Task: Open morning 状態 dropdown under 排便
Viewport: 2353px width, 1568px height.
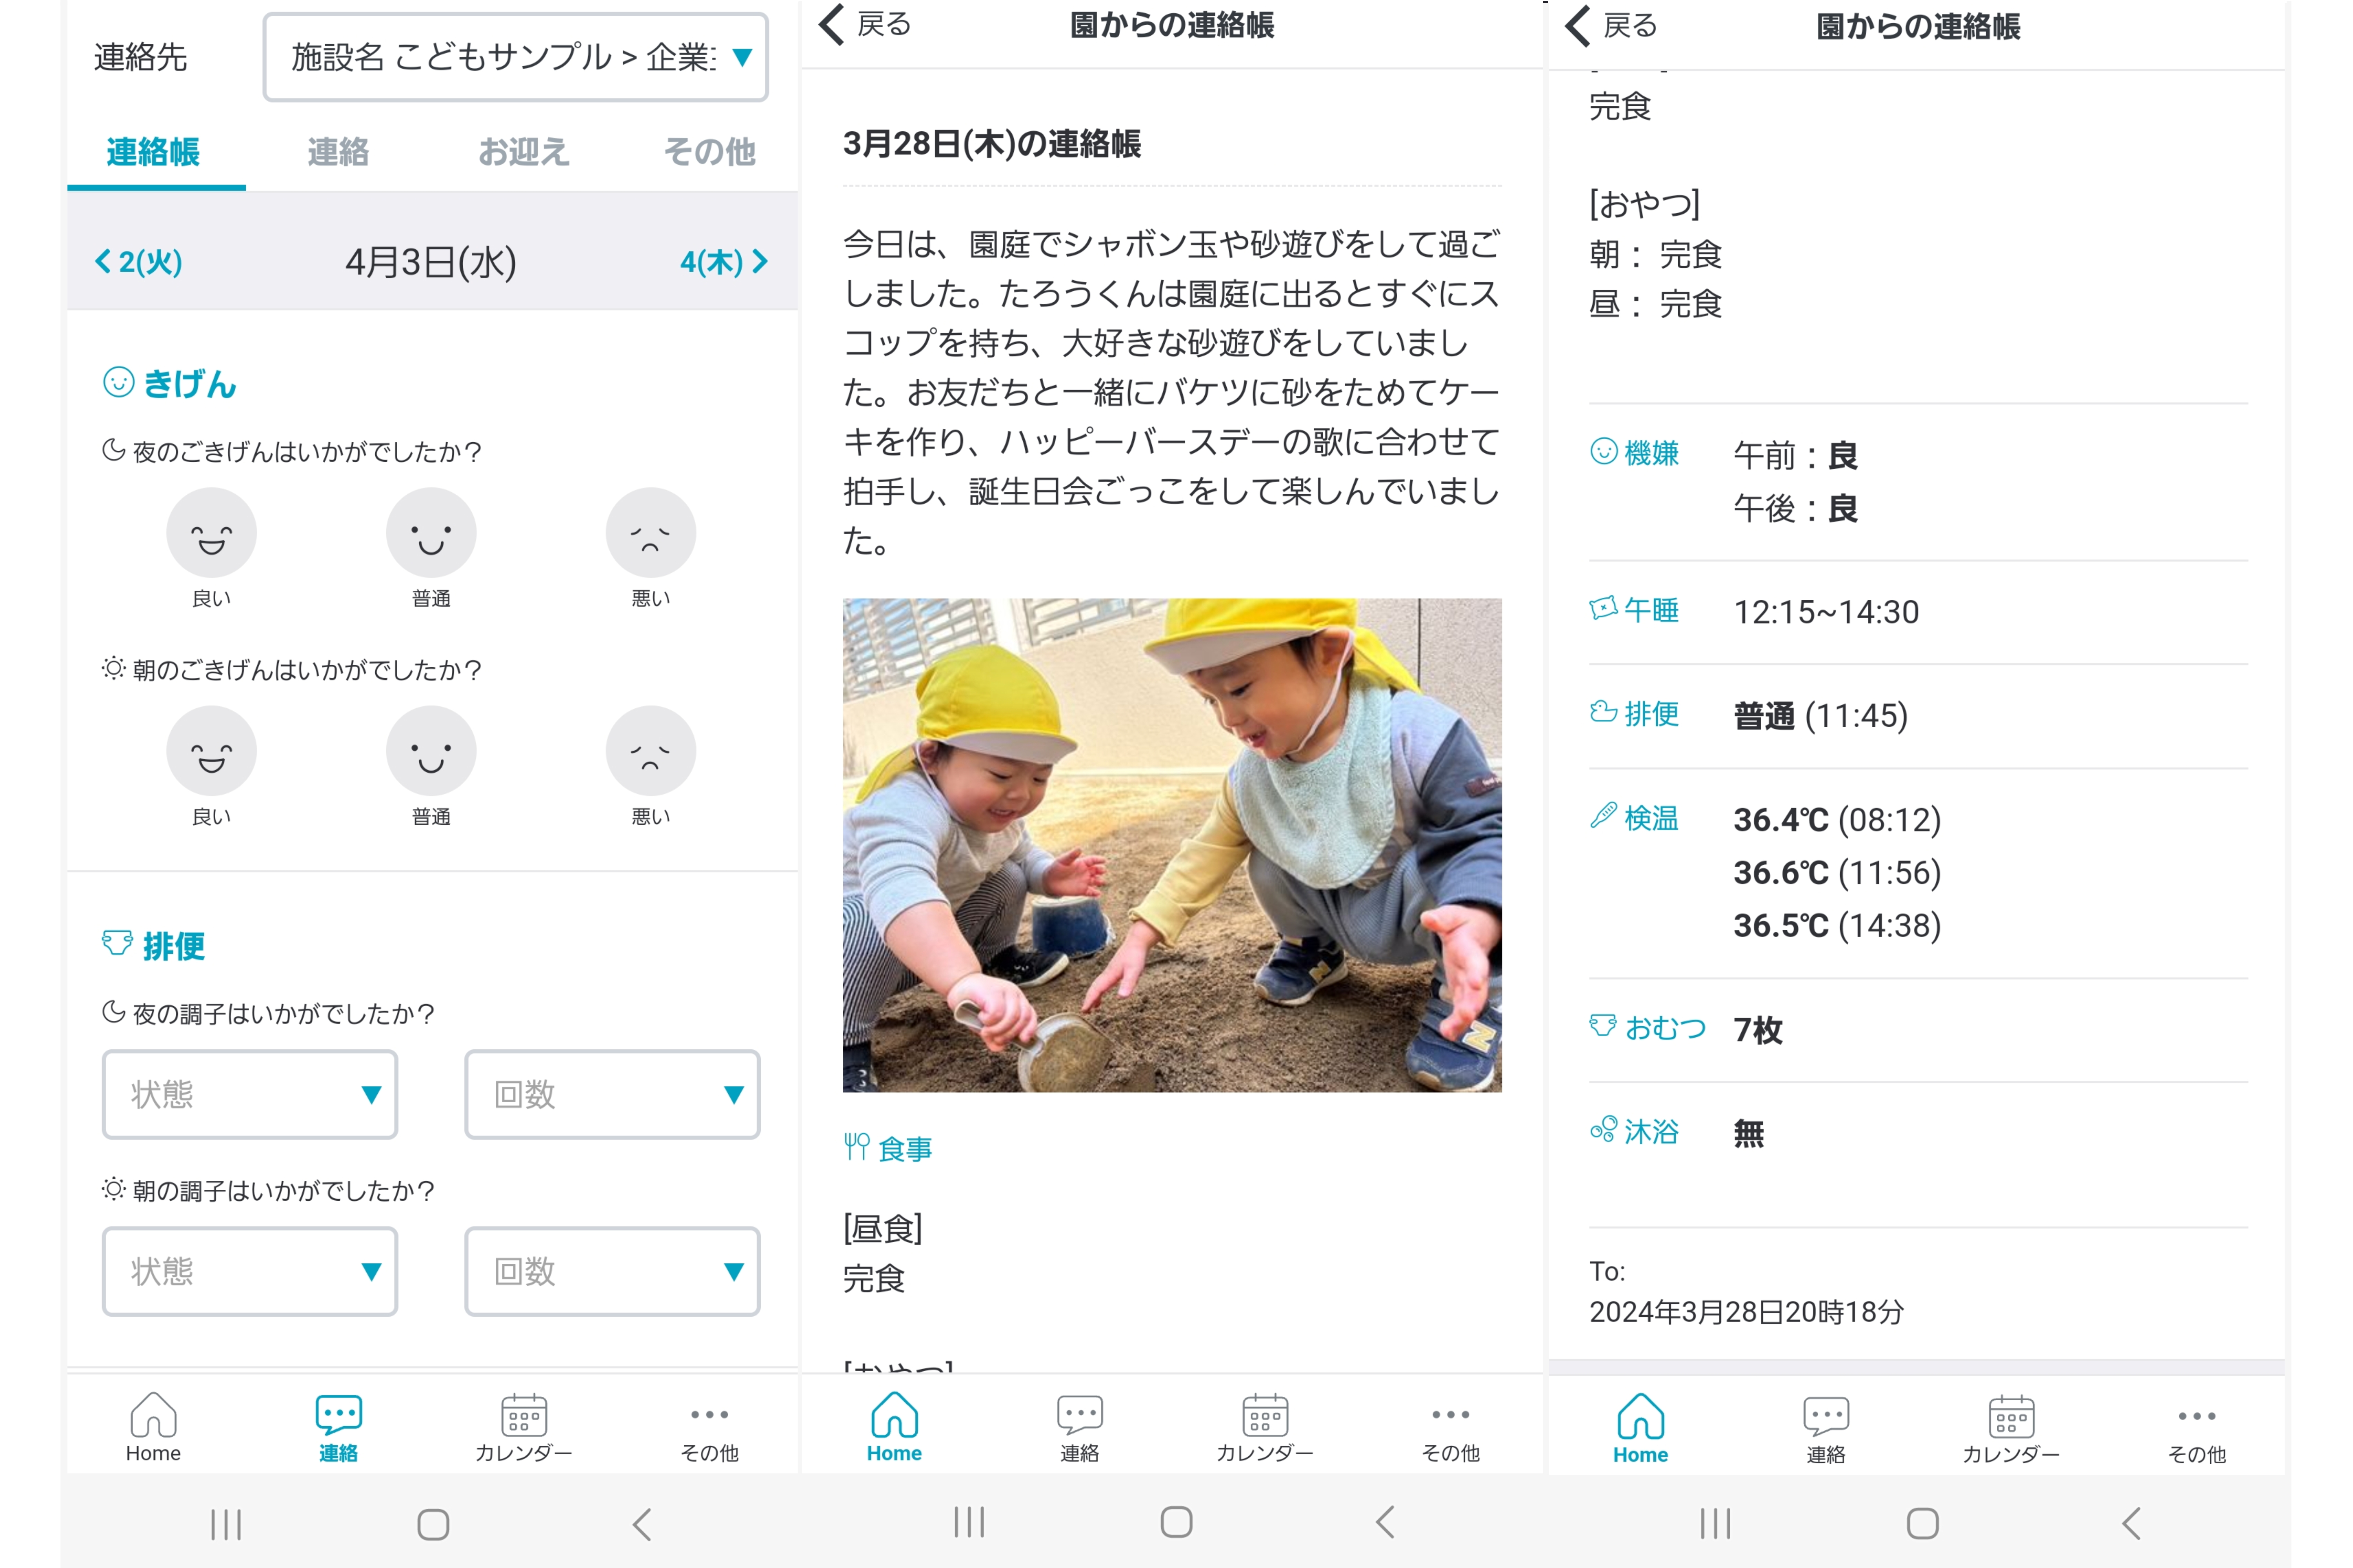Action: 250,1271
